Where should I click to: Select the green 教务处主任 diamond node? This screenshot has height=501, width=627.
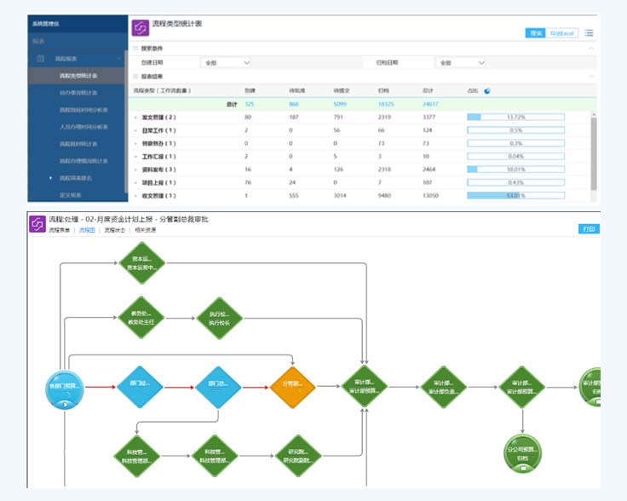[x=141, y=317]
